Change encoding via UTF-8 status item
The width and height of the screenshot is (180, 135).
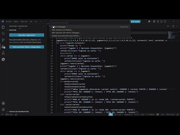coord(136,114)
